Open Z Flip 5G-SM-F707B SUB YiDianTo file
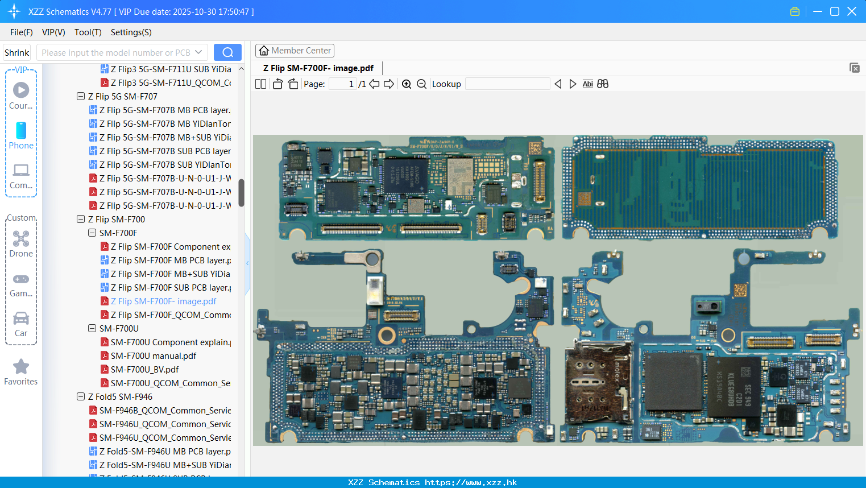 pyautogui.click(x=160, y=165)
